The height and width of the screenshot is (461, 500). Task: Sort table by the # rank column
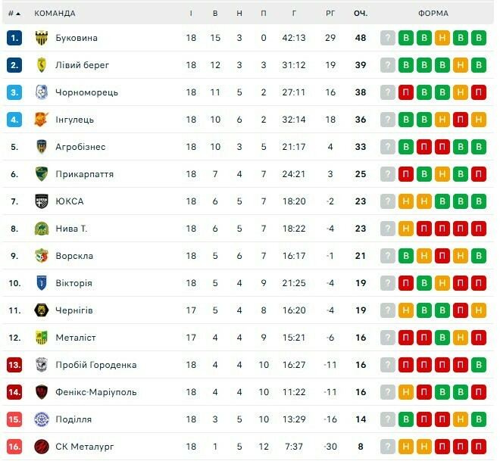click(14, 13)
